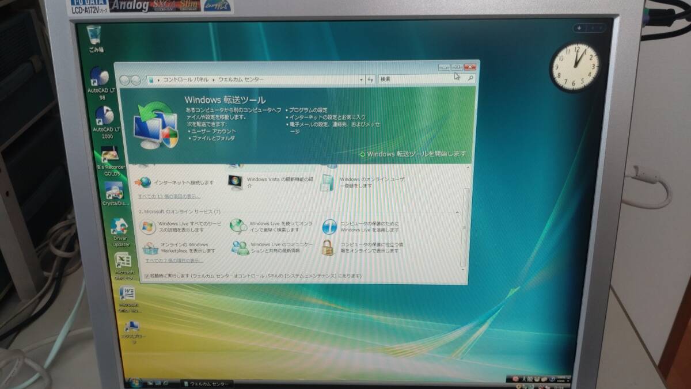Click the Welcome Center vertical scrollbar
Viewport: 691px width, 389px height.
click(464, 226)
